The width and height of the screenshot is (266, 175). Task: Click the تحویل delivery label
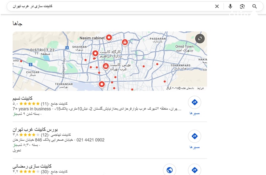[x=16, y=151]
